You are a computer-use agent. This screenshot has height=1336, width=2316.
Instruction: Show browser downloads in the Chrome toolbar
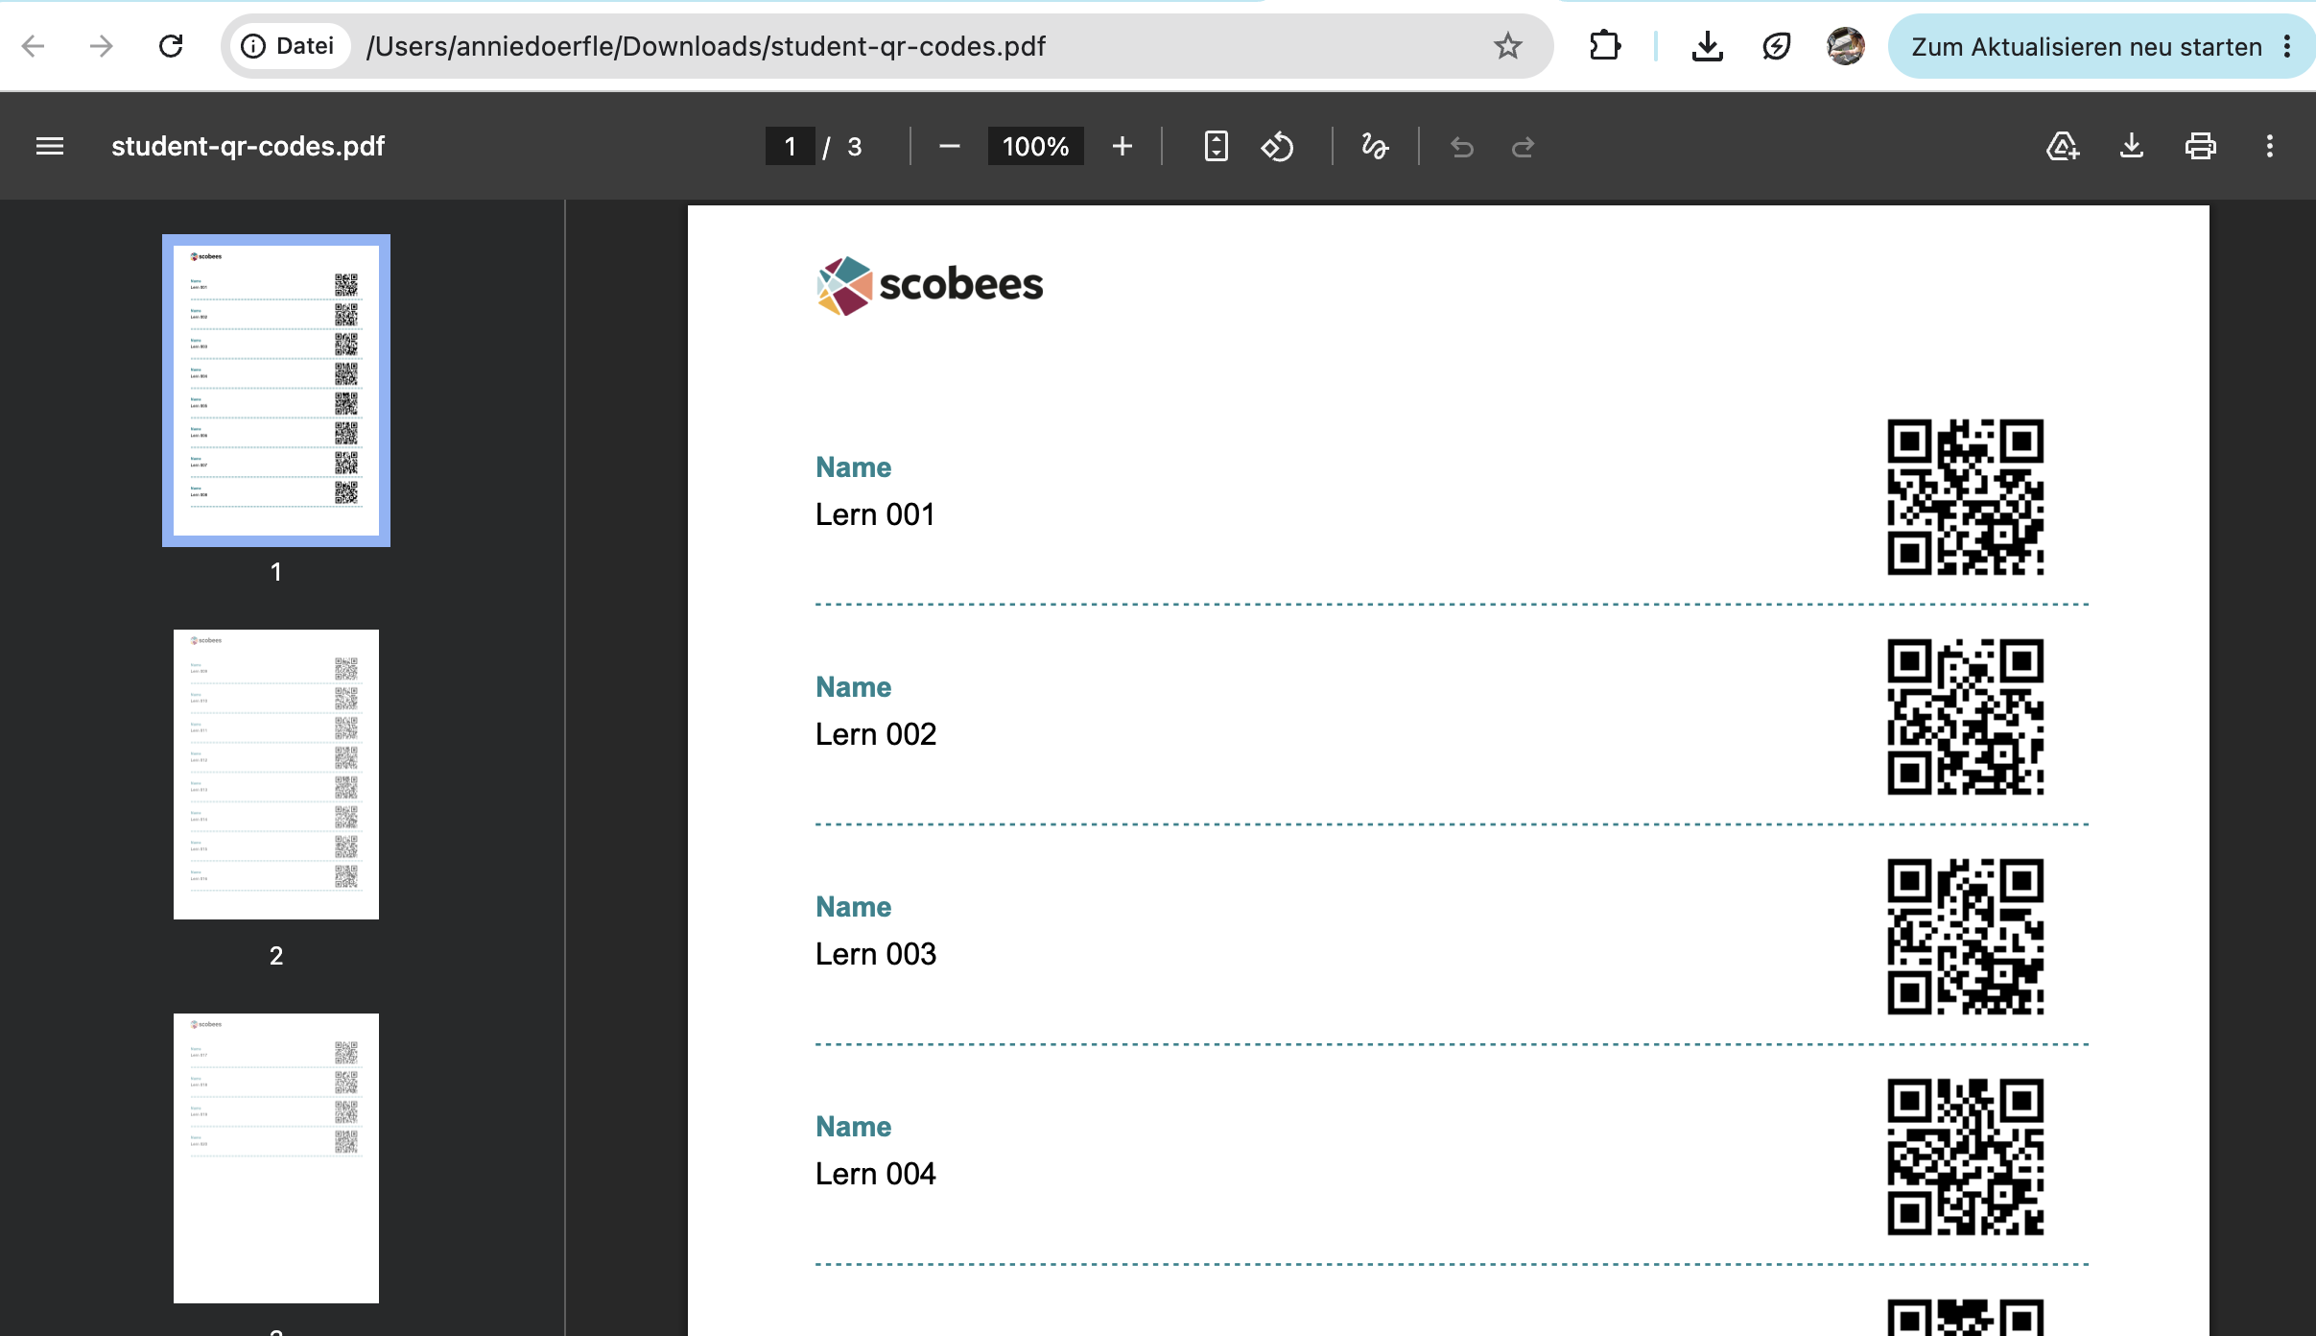[1708, 46]
